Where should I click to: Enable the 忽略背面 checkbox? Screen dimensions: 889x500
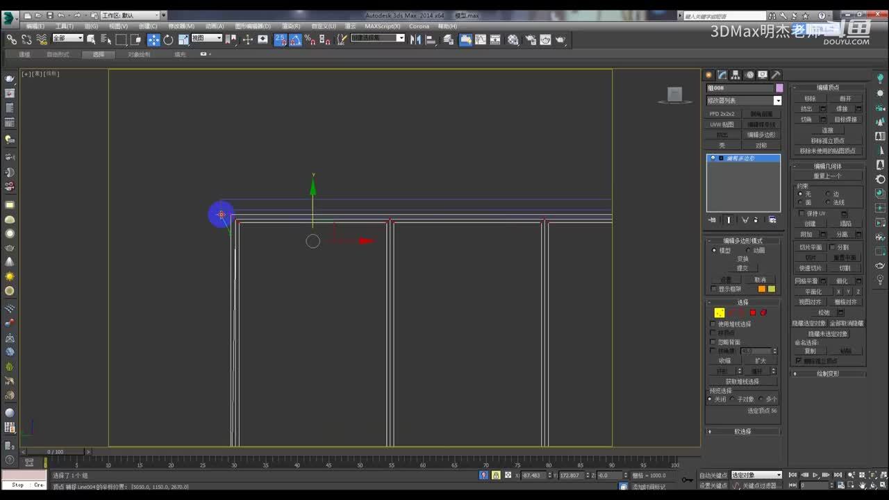click(x=713, y=342)
